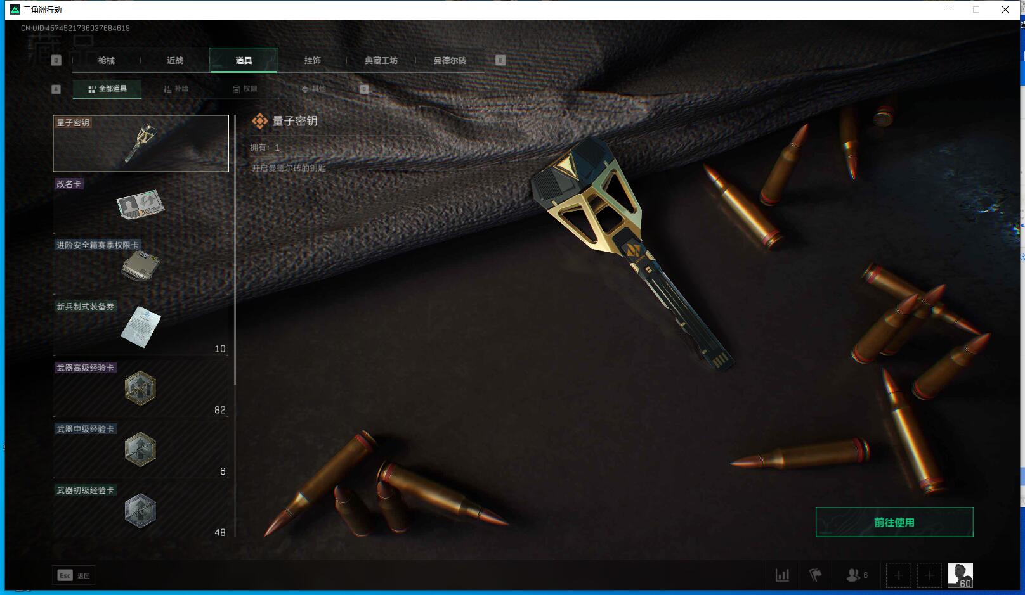Click the item list scrollbar
The width and height of the screenshot is (1025, 595).
(235, 250)
